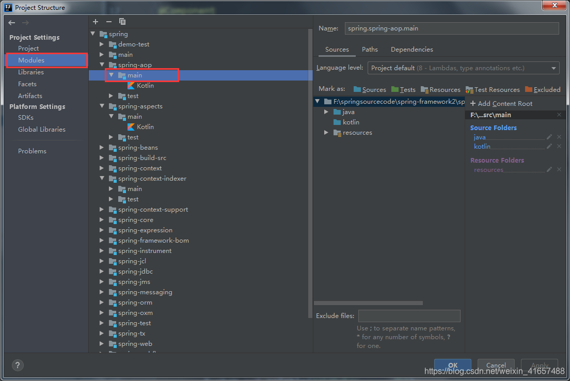Collapse the spring-aspects module
Viewport: 570px width, 381px height.
click(102, 106)
